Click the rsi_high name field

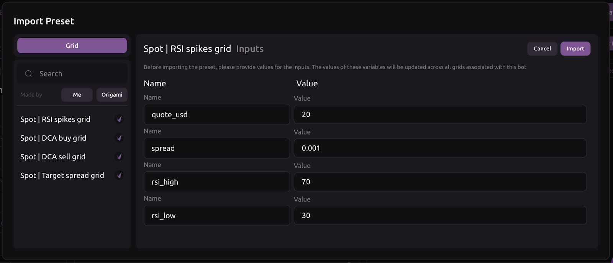216,182
